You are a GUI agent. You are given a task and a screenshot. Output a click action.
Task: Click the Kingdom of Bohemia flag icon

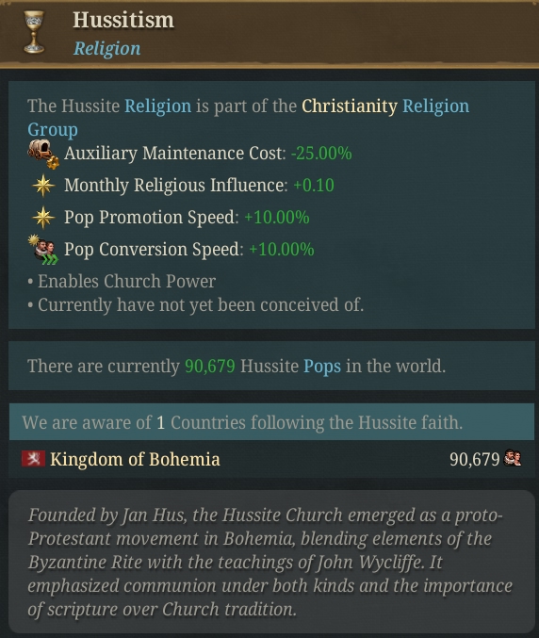tap(33, 459)
